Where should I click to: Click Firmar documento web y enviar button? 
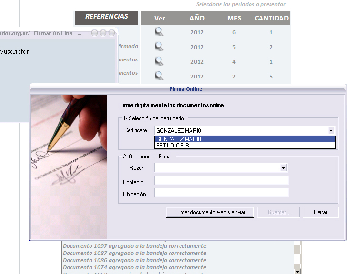[x=210, y=212]
